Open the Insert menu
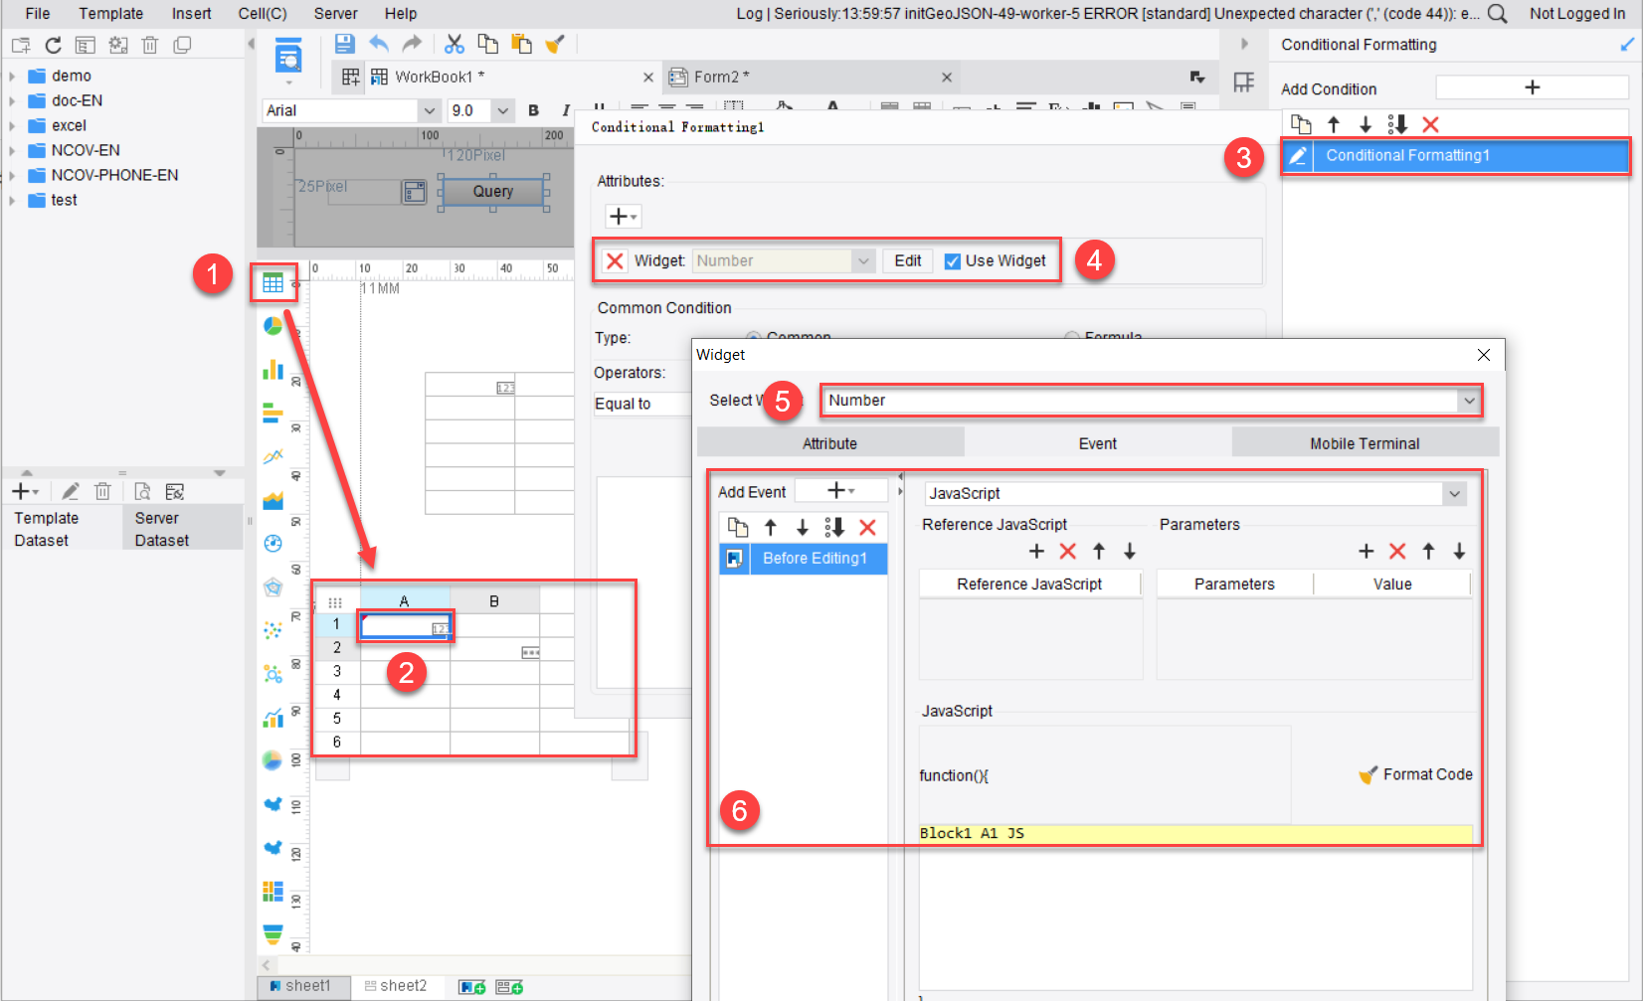1643x1001 pixels. click(191, 14)
